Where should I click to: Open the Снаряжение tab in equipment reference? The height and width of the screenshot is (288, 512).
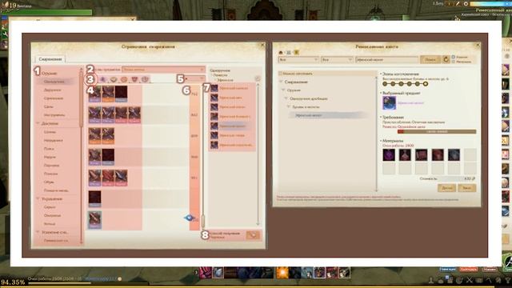click(x=50, y=59)
